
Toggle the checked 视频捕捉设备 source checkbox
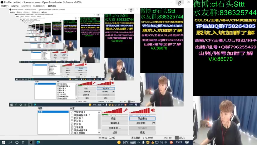[72, 130]
